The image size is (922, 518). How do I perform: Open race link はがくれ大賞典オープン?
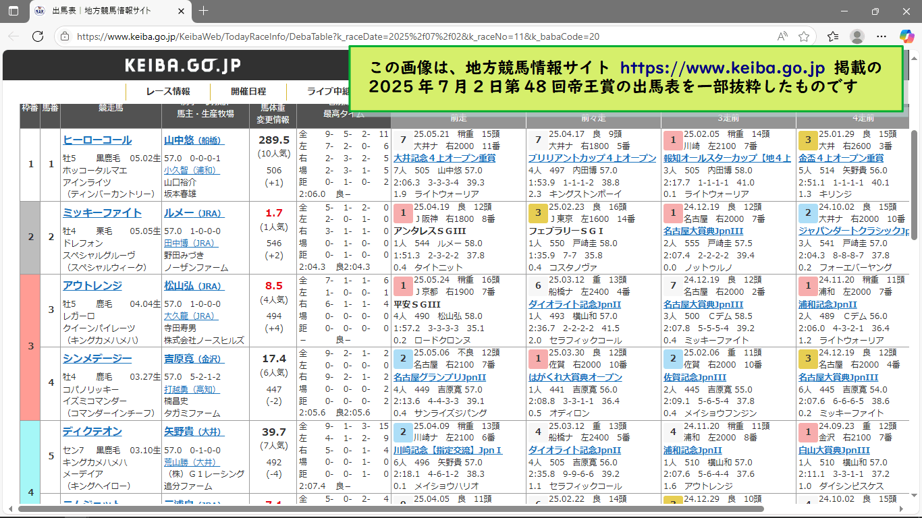coord(575,377)
